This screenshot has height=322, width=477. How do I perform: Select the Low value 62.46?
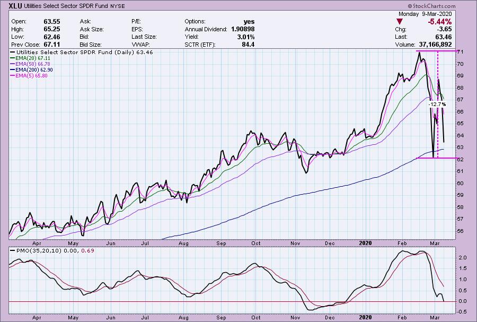tap(52, 37)
